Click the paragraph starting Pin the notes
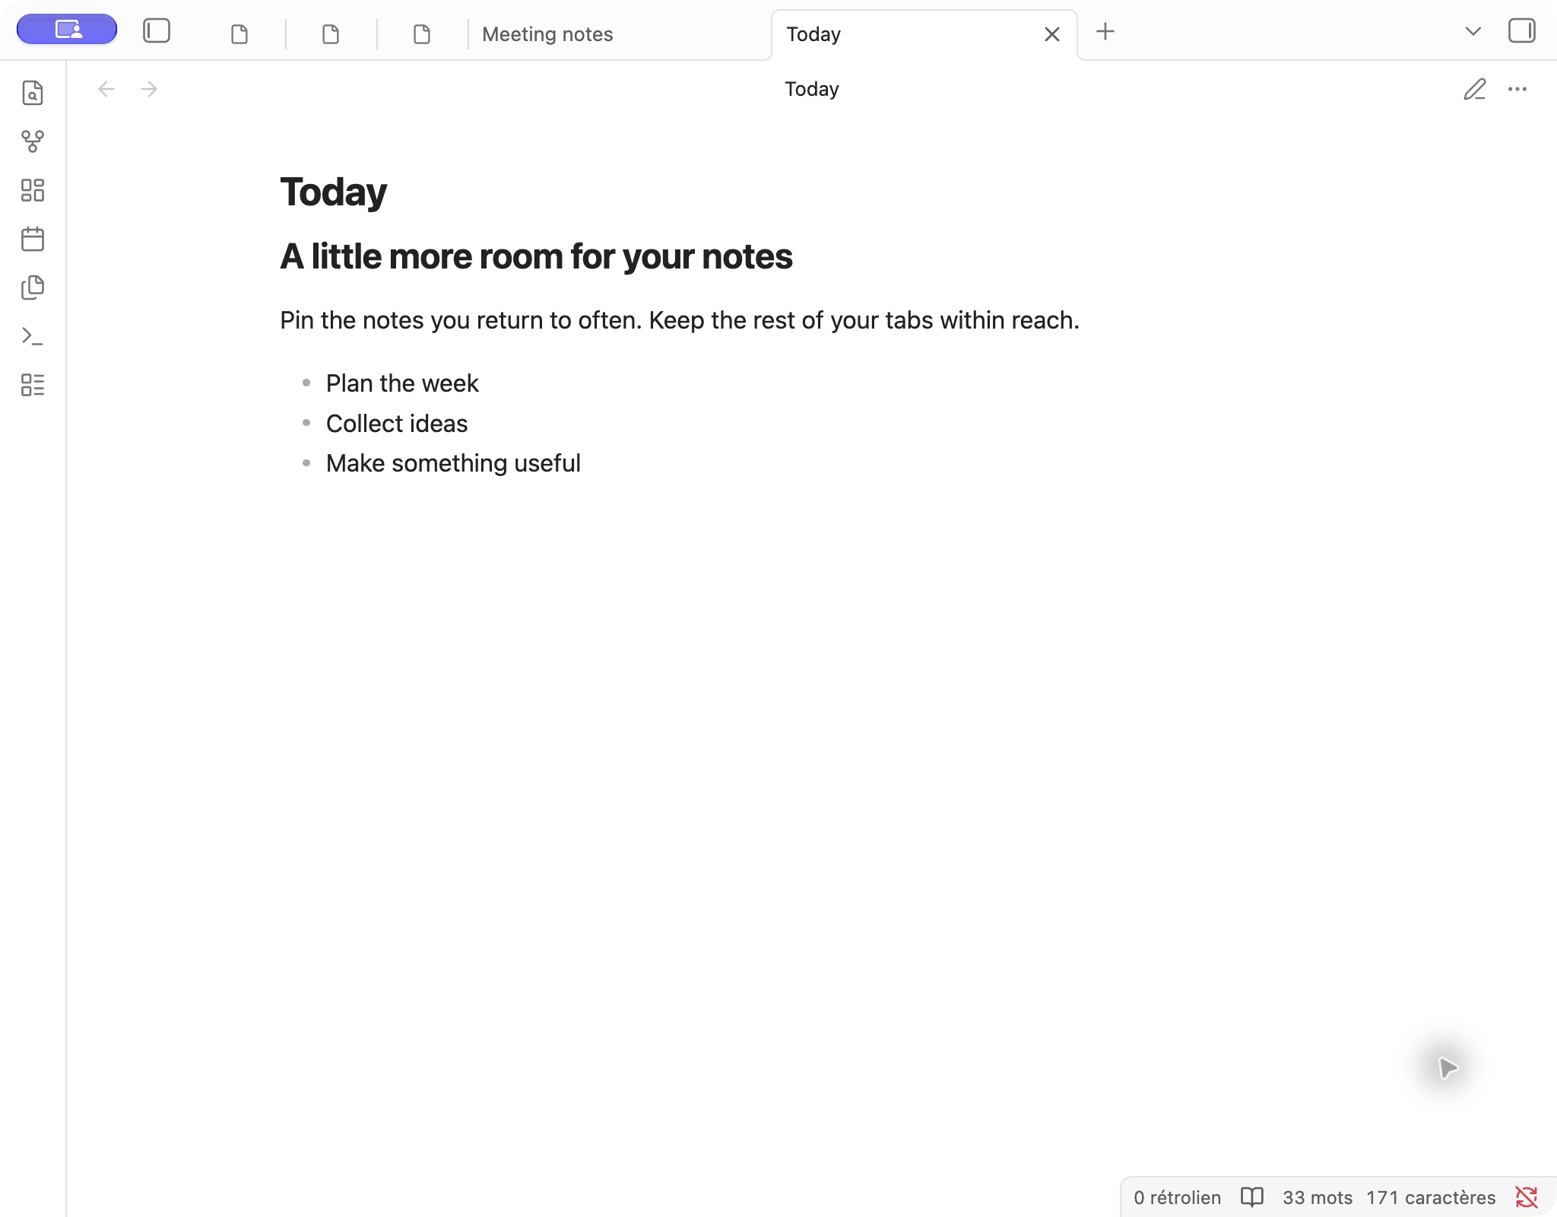1557x1217 pixels. pyautogui.click(x=680, y=320)
